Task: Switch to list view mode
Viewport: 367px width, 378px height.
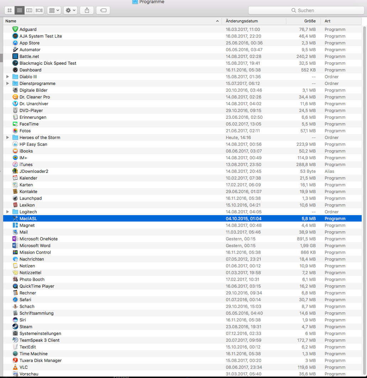Action: click(20, 10)
